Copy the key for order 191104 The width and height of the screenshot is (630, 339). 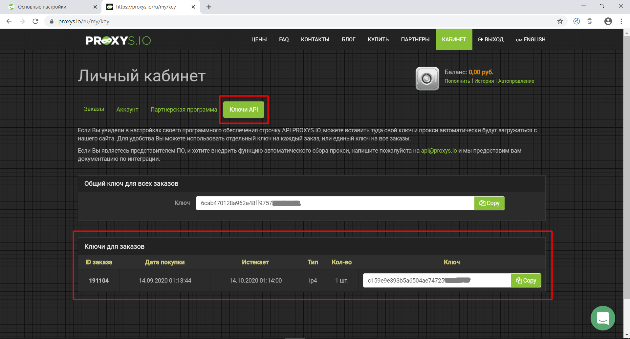(x=526, y=280)
